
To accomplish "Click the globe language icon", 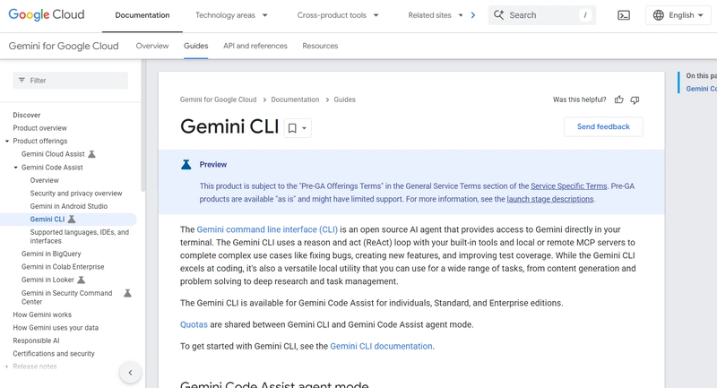I will (659, 15).
